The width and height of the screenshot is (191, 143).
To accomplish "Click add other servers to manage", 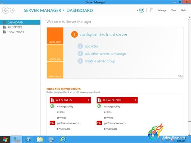I will pos(105,54).
